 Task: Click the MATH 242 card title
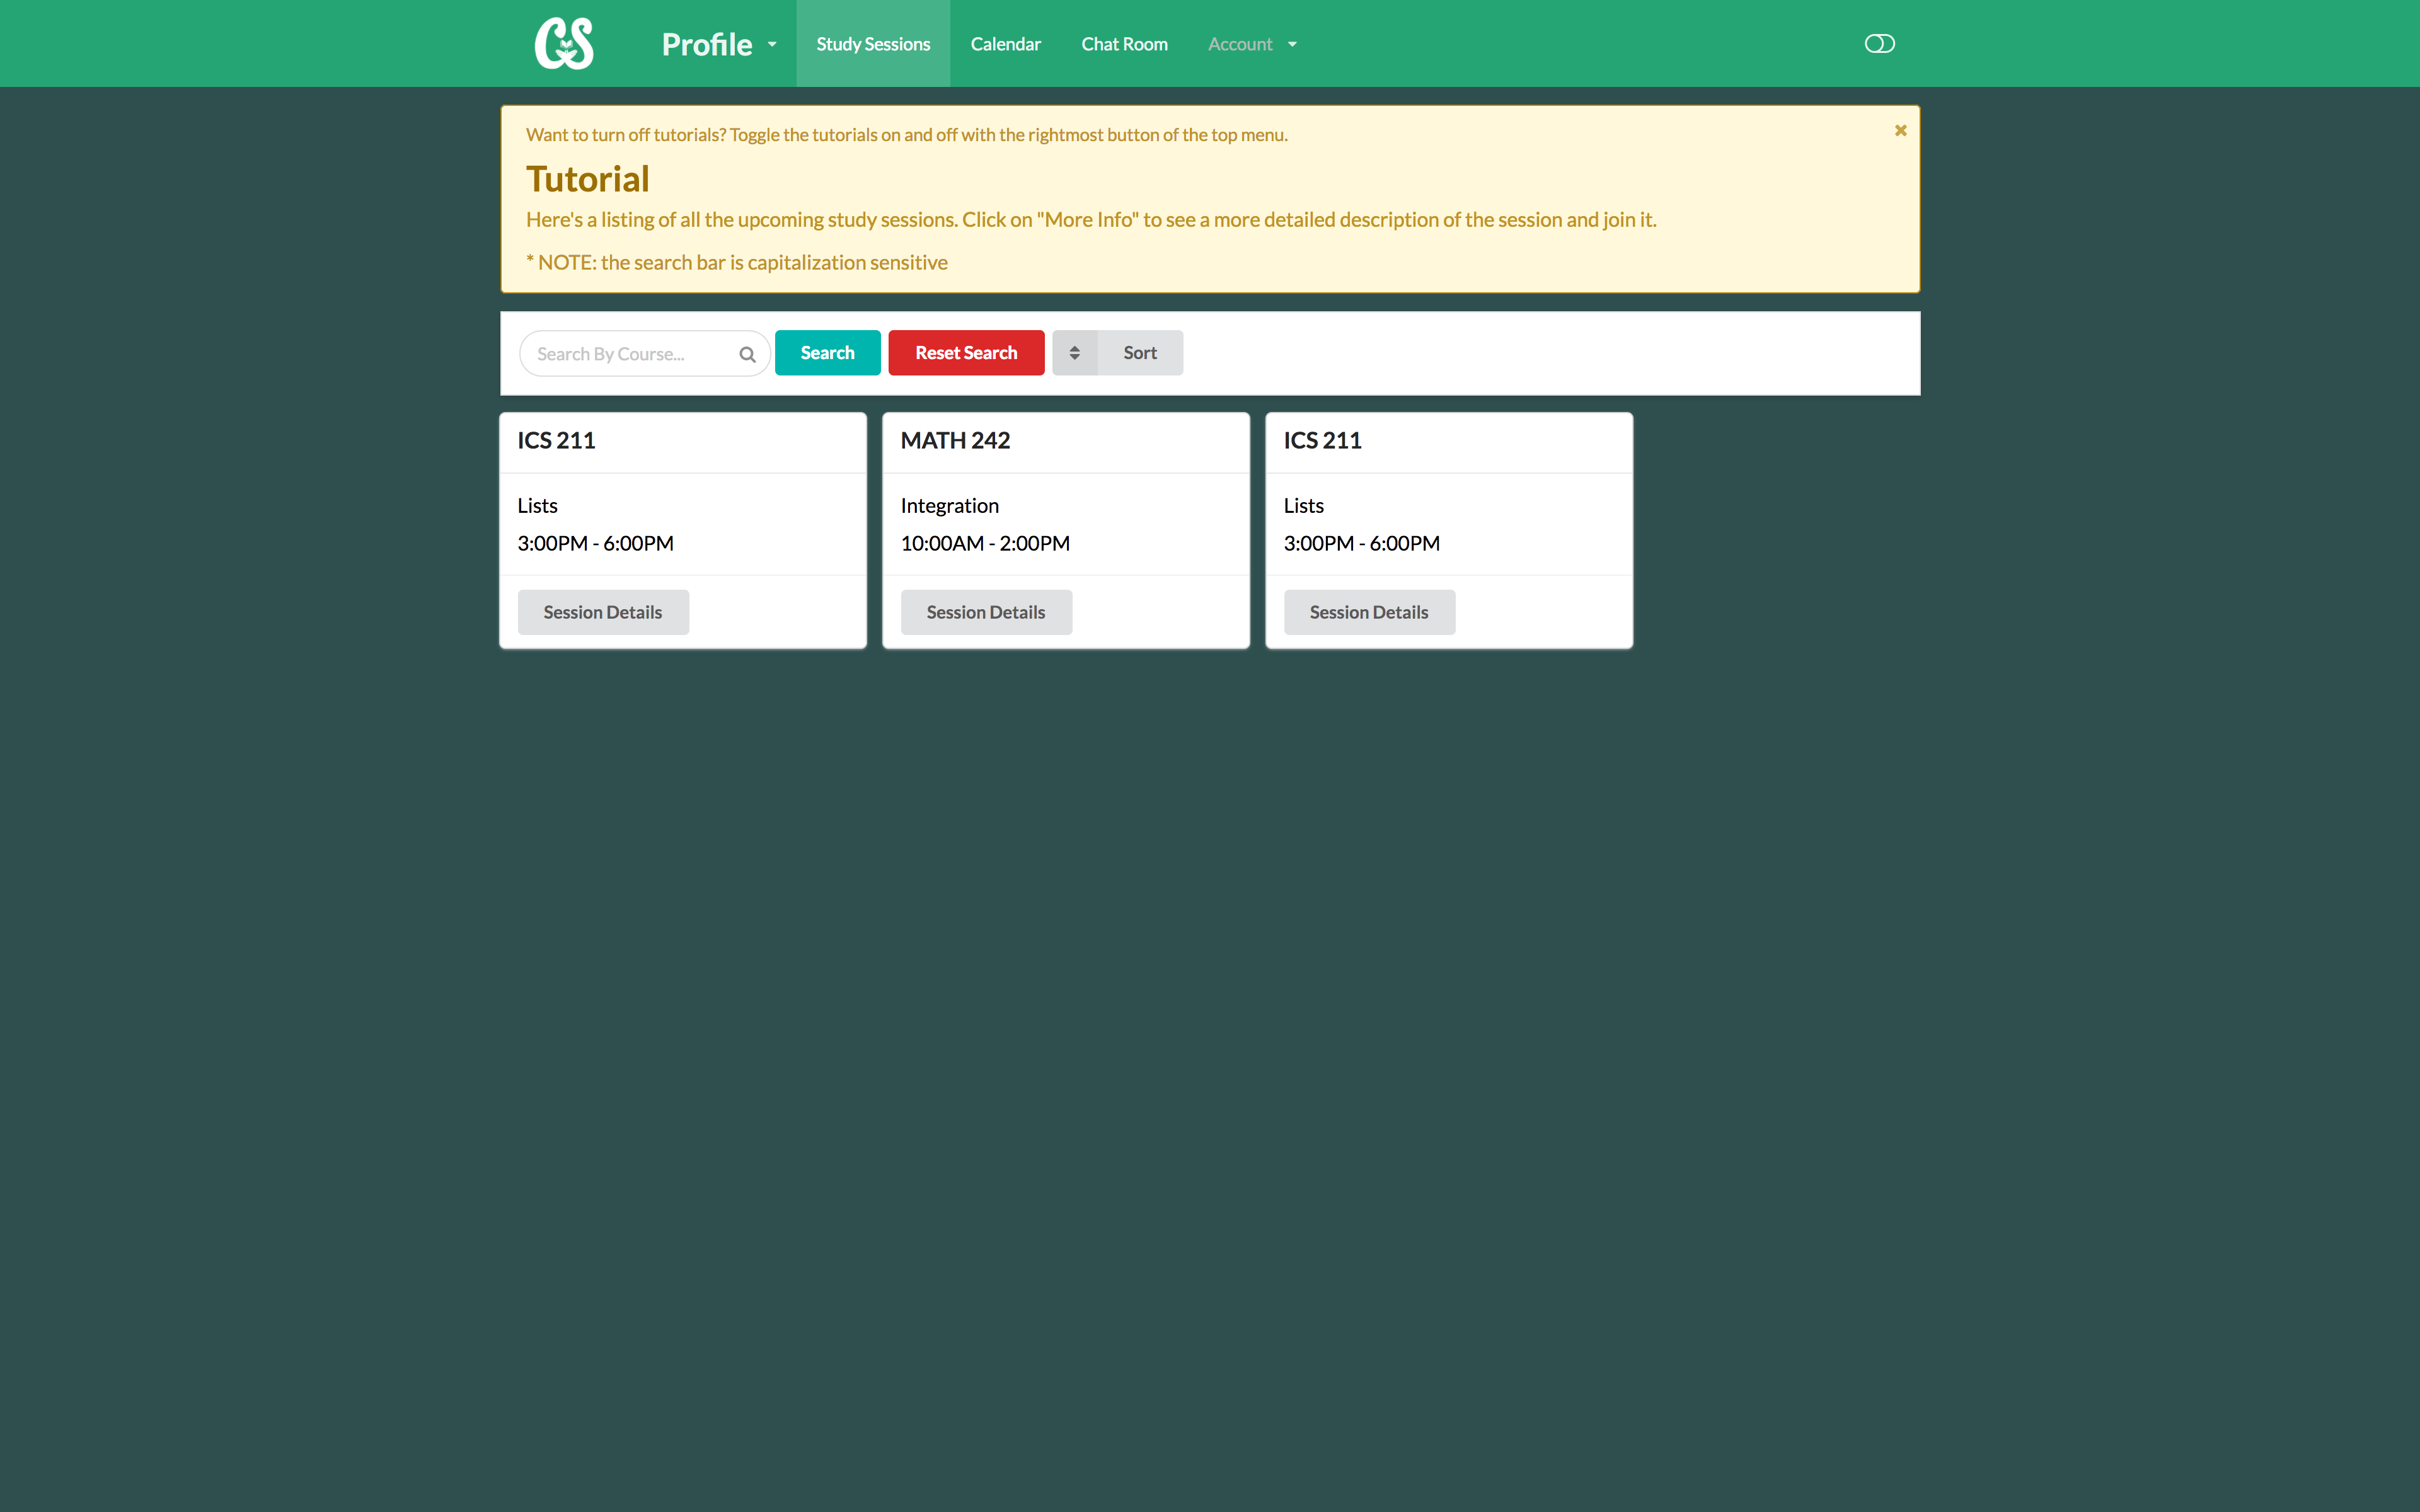coord(955,441)
